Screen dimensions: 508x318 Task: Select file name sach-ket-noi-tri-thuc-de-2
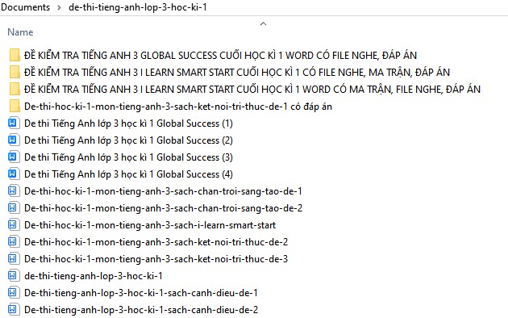pos(156,242)
